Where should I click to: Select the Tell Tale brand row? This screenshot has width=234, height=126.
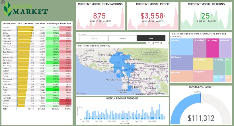pyautogui.click(x=6, y=27)
